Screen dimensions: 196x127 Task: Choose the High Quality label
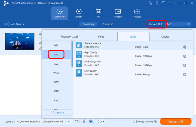(x=91, y=52)
